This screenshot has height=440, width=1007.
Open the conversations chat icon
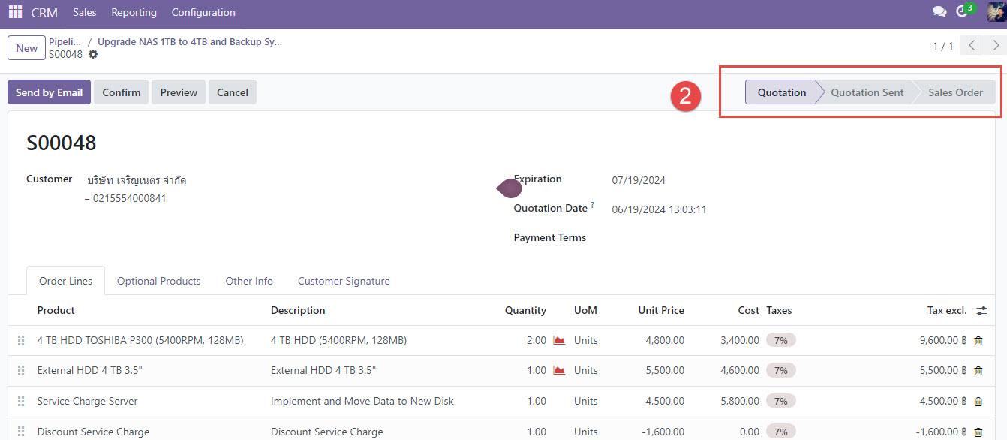pos(939,12)
